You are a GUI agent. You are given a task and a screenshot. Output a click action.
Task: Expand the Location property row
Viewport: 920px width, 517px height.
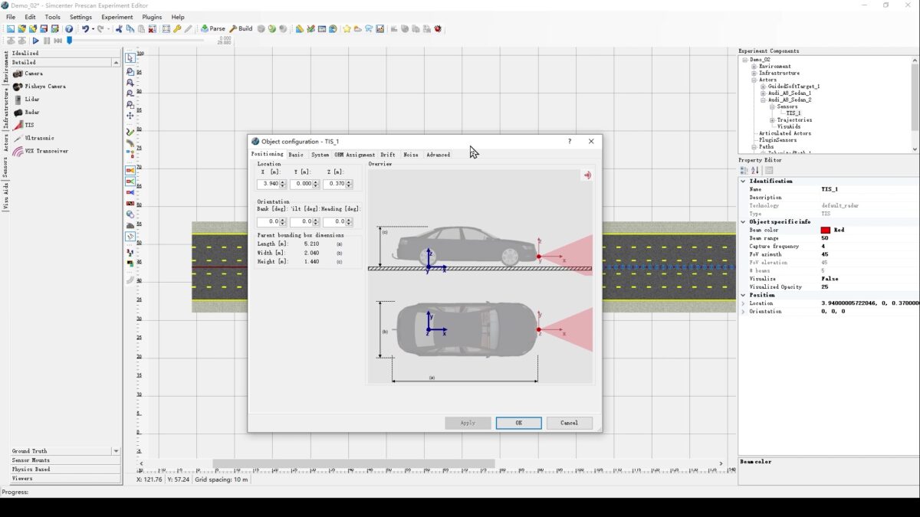coord(744,304)
